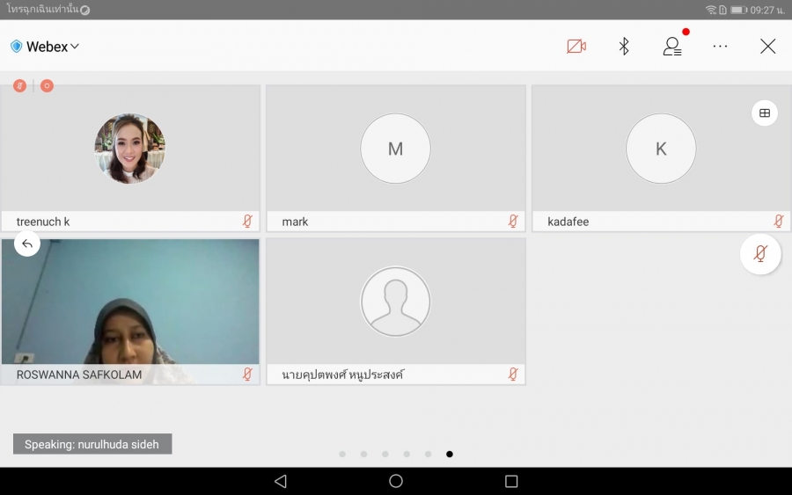Screen dimensions: 792x495
Task: Select kadafee's avatar tile
Action: (x=661, y=149)
